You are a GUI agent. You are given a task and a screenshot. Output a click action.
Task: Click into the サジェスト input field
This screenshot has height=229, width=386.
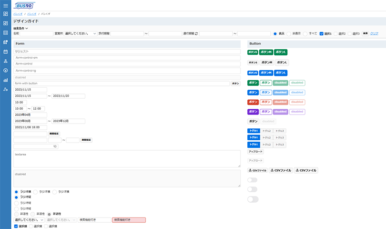point(127,51)
